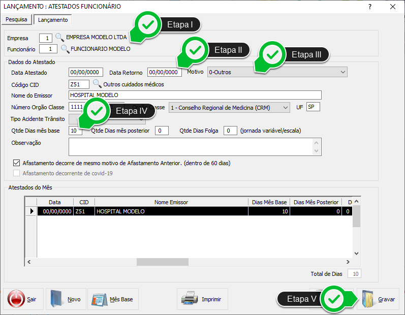Click the Nome do Emissor field
The image size is (405, 315).
(195, 95)
